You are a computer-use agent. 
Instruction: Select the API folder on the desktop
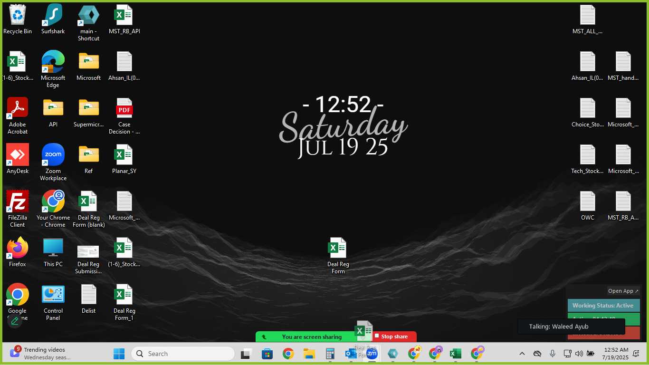click(x=53, y=113)
